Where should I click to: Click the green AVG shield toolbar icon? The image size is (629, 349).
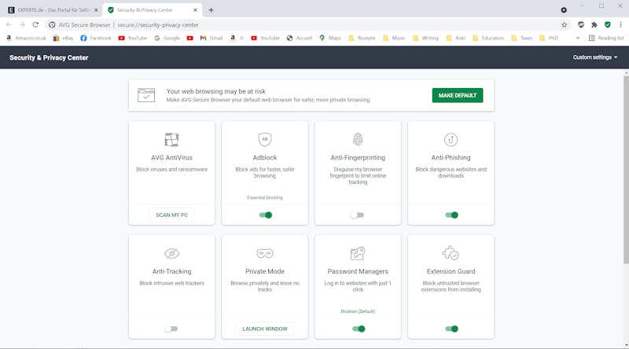point(608,25)
